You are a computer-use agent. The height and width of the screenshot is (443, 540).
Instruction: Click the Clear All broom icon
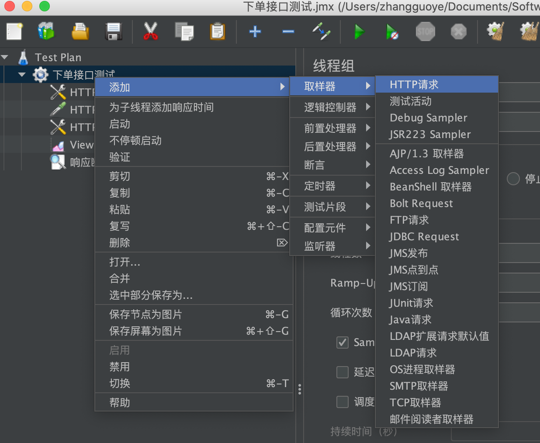pos(529,31)
